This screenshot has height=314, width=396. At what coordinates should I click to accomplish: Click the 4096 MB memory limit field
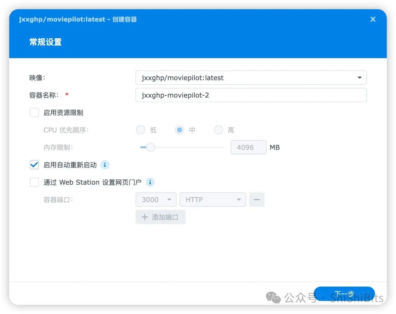click(x=249, y=147)
